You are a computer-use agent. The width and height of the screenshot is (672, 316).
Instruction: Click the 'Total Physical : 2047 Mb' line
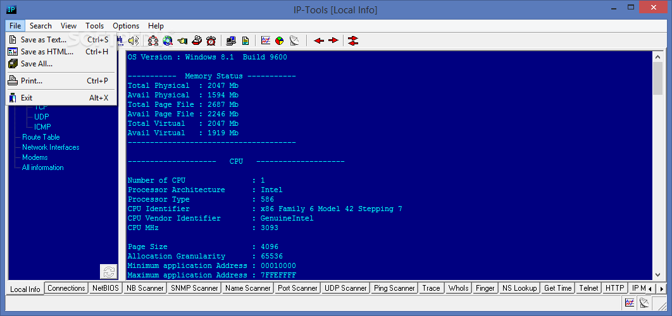(183, 86)
